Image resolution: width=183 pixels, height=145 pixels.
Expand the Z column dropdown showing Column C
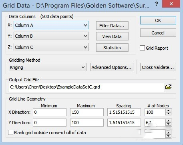[51, 47]
